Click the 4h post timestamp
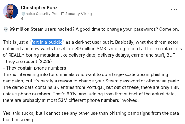The image size is (185, 124). pos(23,19)
